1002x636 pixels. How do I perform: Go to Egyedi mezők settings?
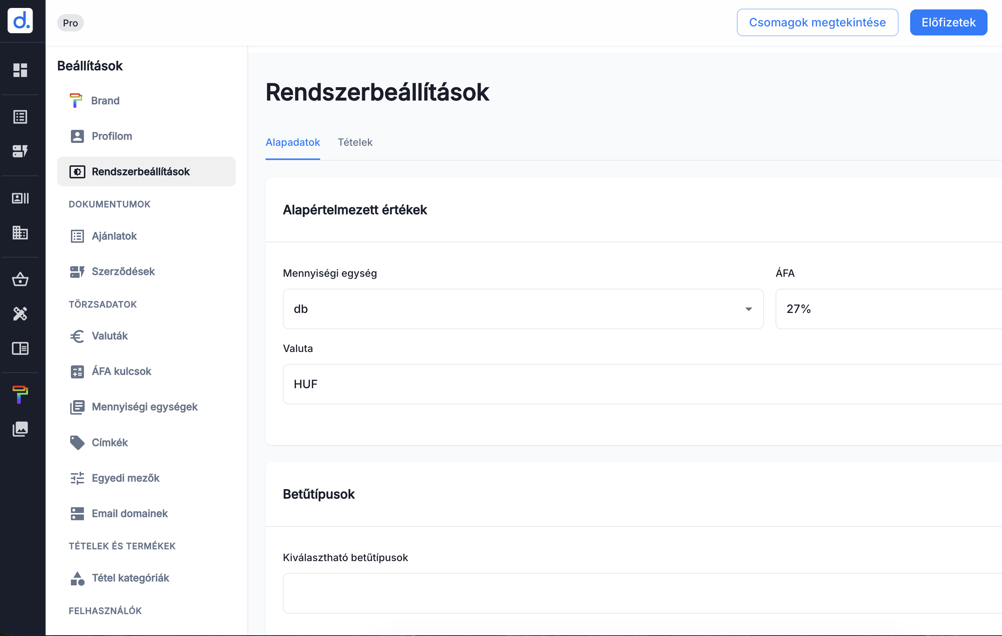[125, 478]
